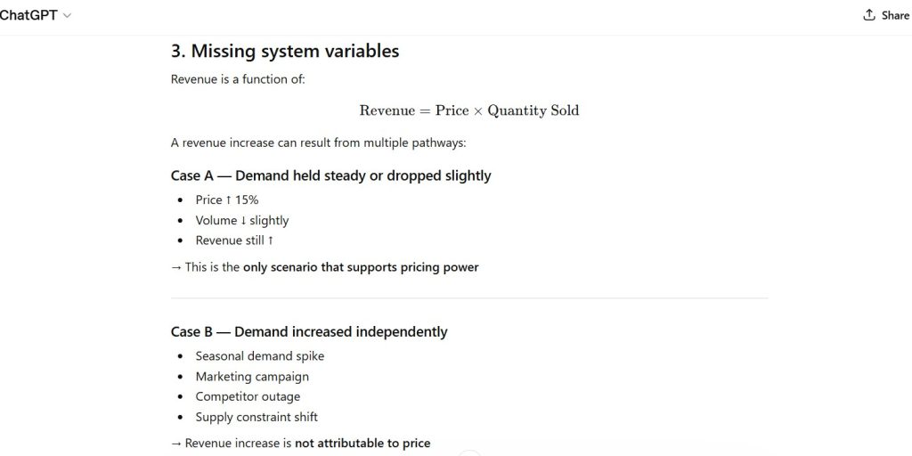Click the "Revenue still ↑" bullet
The image size is (912, 456).
[x=235, y=240]
